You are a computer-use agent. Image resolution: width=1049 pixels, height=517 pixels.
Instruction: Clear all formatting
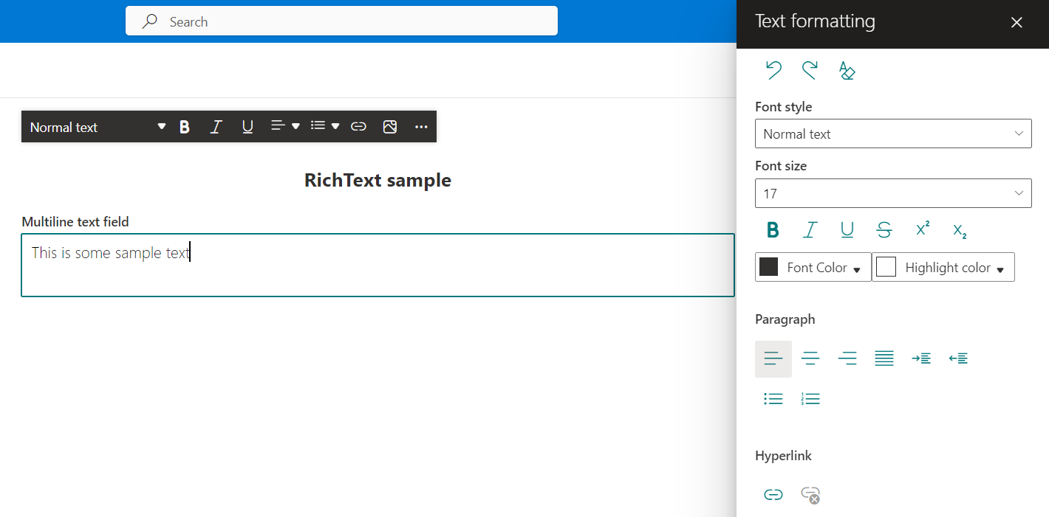click(x=847, y=70)
